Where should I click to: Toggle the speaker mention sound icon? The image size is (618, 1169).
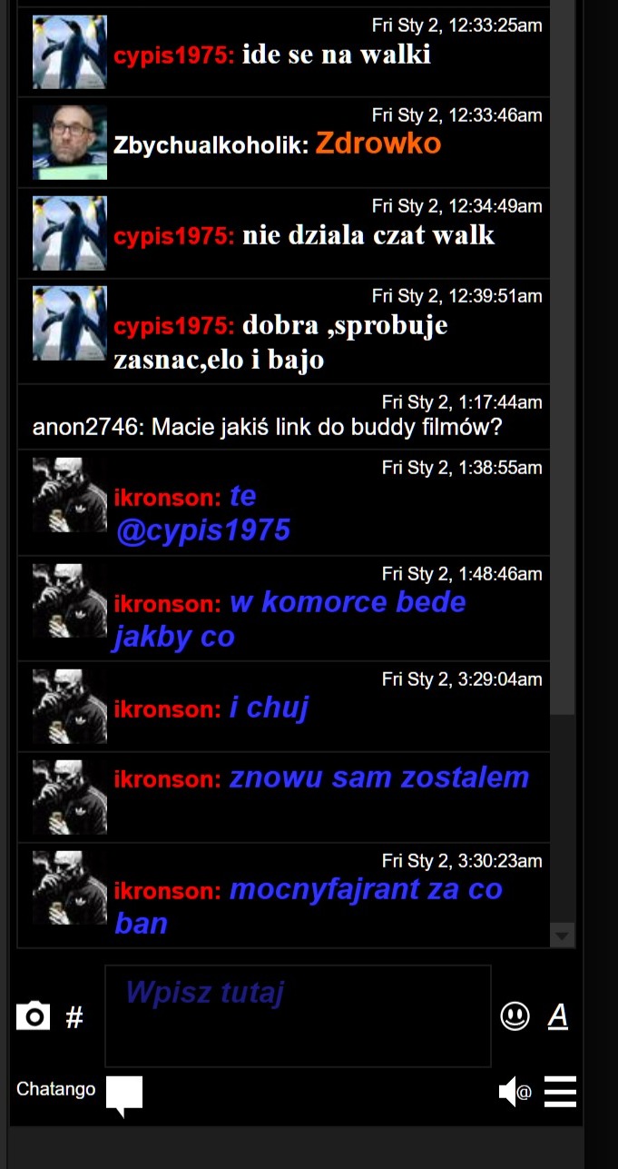[x=515, y=1091]
